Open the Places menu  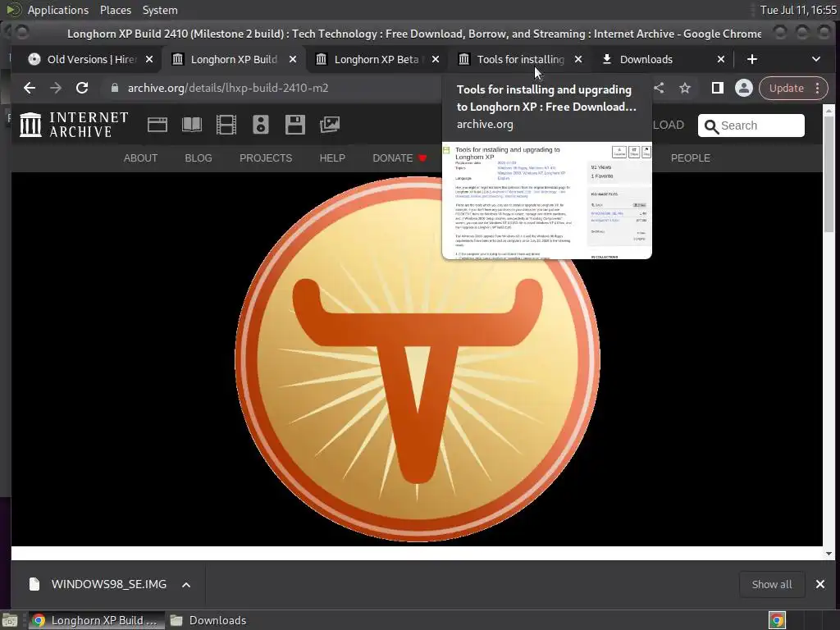point(116,10)
